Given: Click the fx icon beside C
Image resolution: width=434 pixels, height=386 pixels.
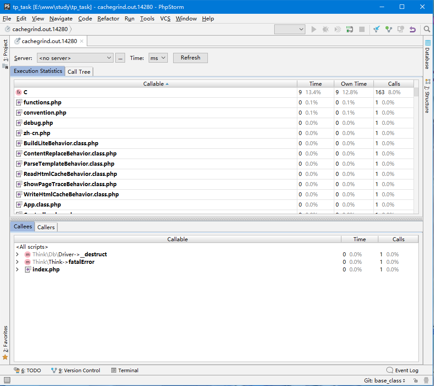Looking at the screenshot, I should coord(19,92).
